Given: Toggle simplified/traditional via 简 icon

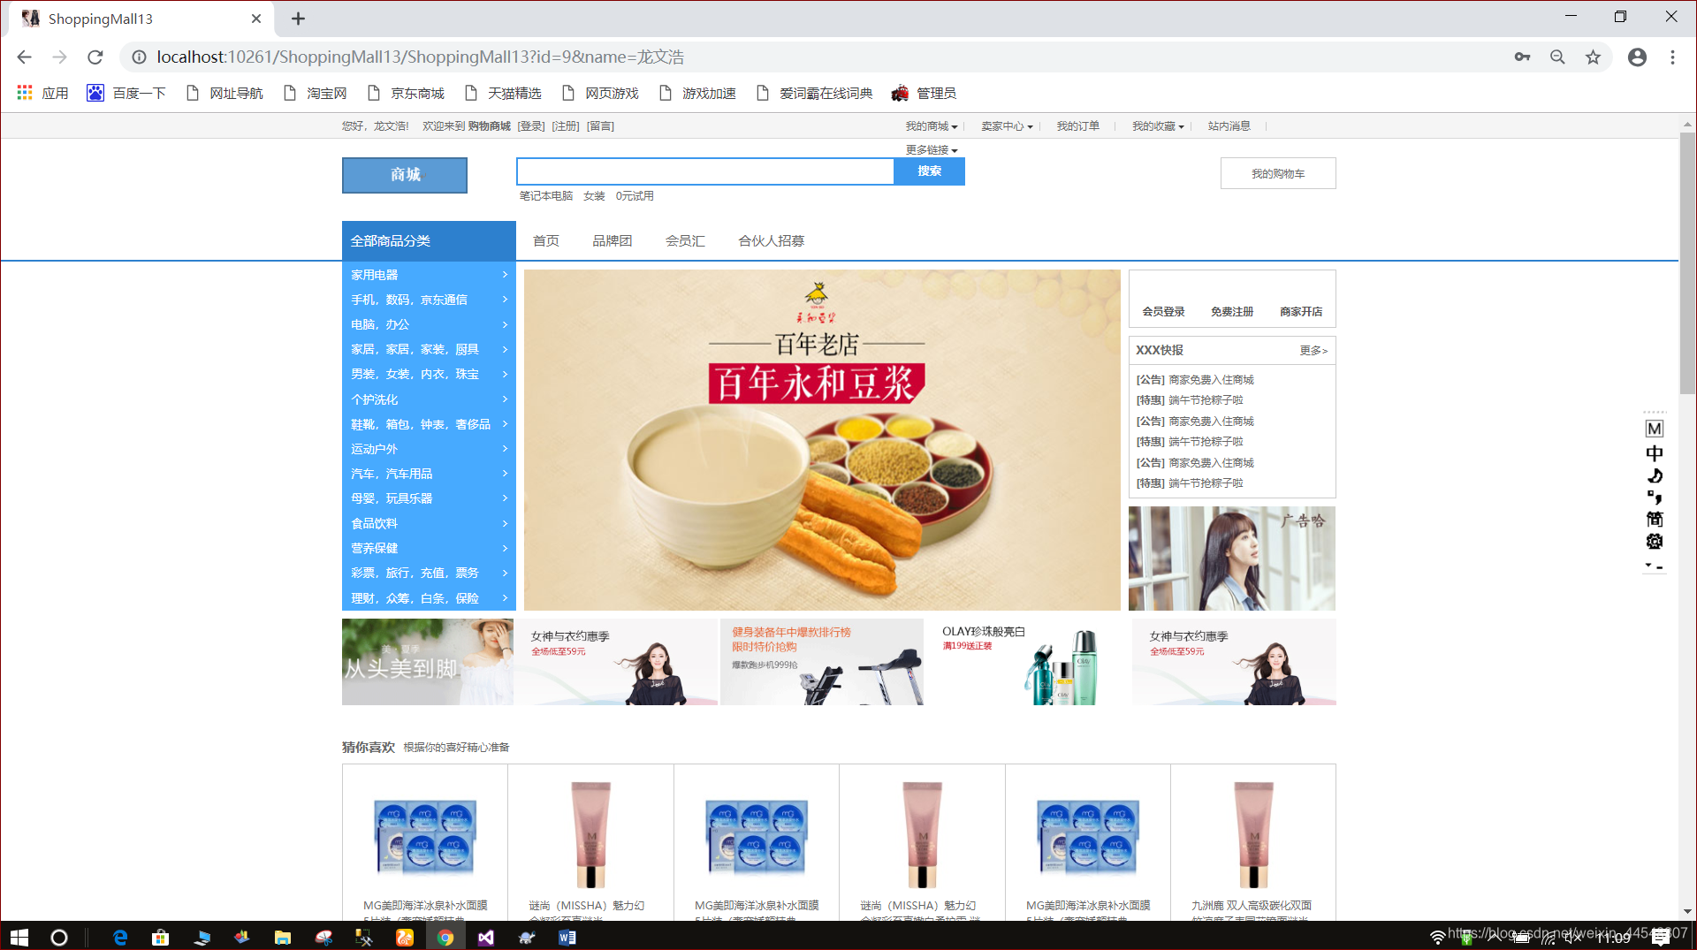Looking at the screenshot, I should 1655,519.
